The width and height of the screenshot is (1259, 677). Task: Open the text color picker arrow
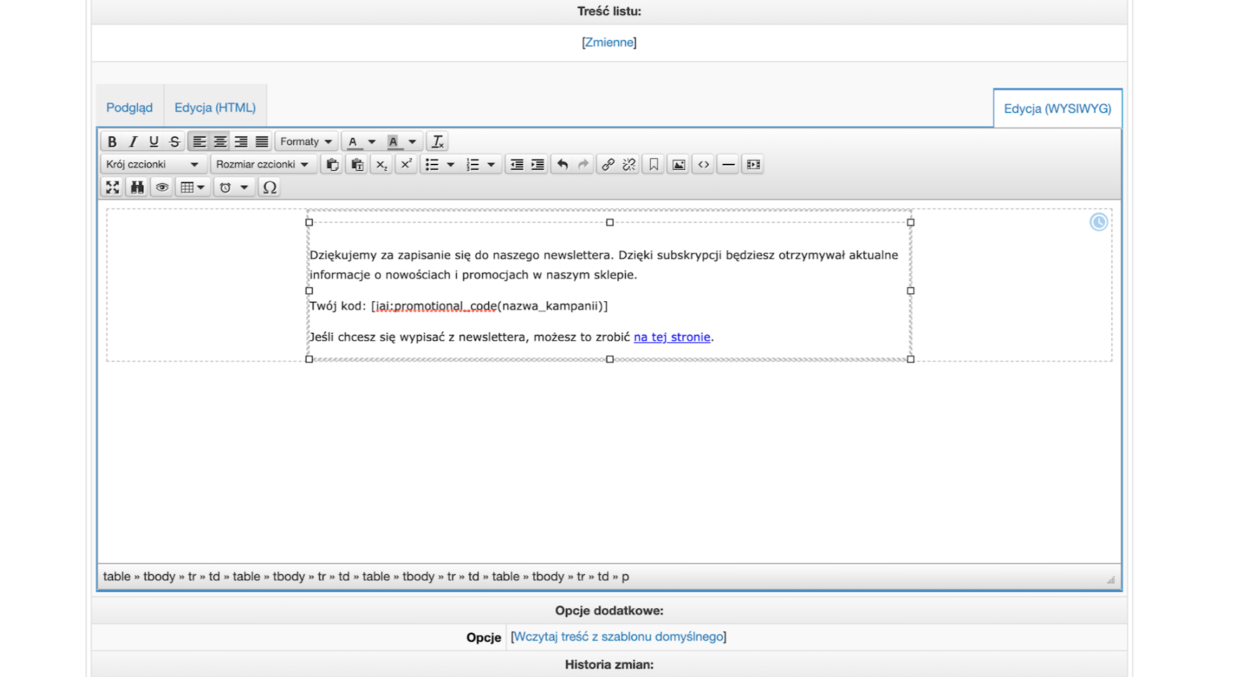[372, 142]
